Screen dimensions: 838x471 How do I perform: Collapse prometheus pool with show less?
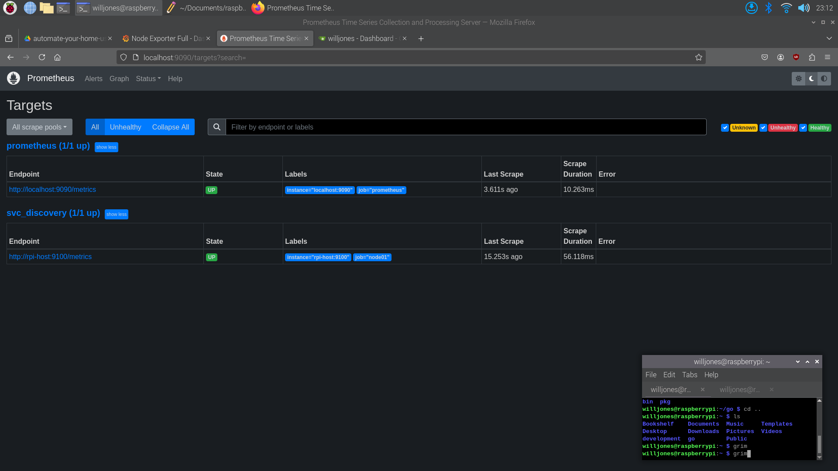[x=106, y=147]
